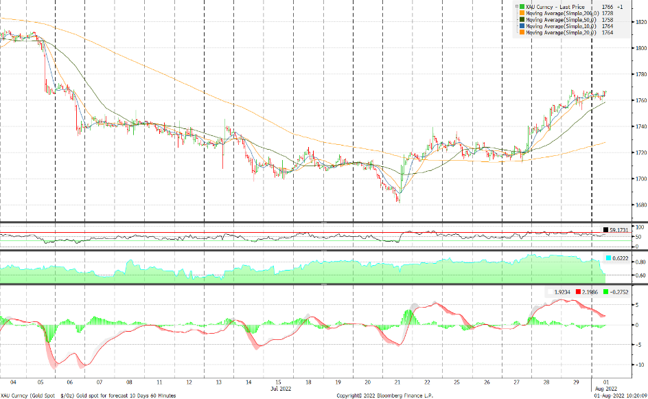The height and width of the screenshot is (399, 648).
Task: Click the 1720 price axis label
Action: tap(641, 152)
